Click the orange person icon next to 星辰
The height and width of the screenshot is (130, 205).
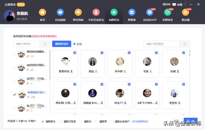click(x=96, y=71)
